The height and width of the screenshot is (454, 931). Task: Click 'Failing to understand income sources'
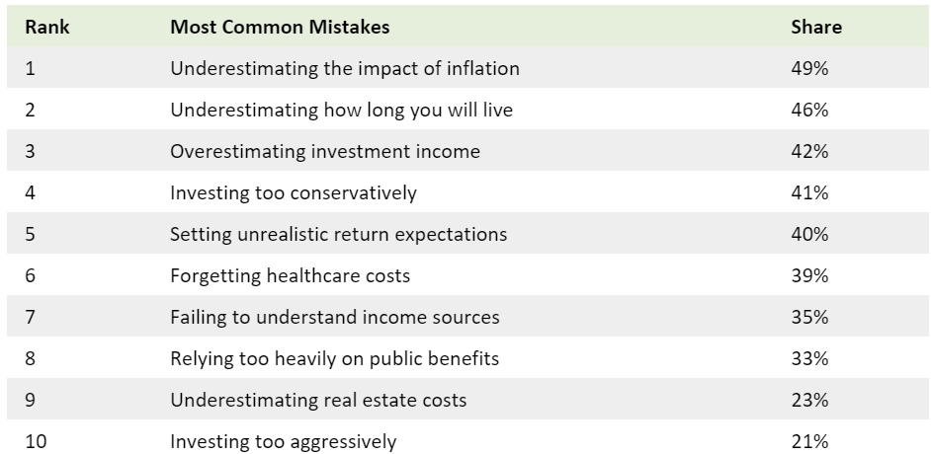(x=334, y=318)
